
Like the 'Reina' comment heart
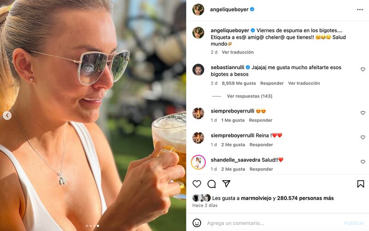tap(363, 137)
